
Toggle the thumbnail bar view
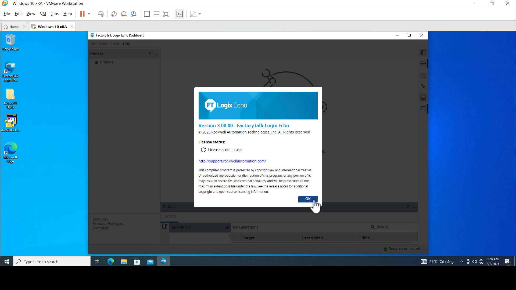tap(156, 14)
